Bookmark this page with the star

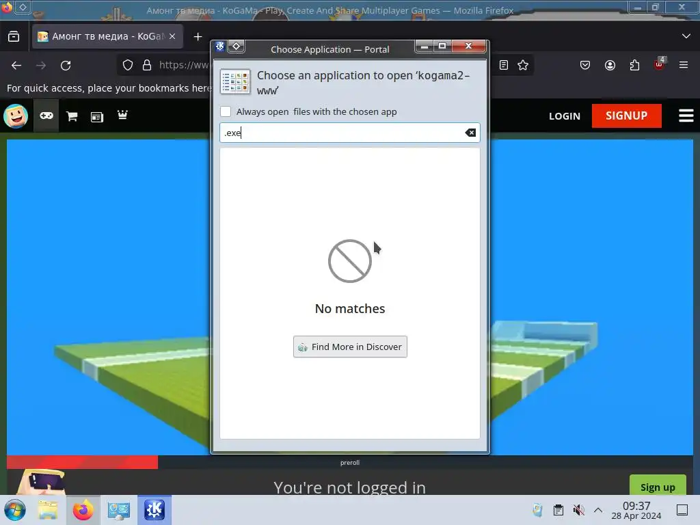[523, 65]
